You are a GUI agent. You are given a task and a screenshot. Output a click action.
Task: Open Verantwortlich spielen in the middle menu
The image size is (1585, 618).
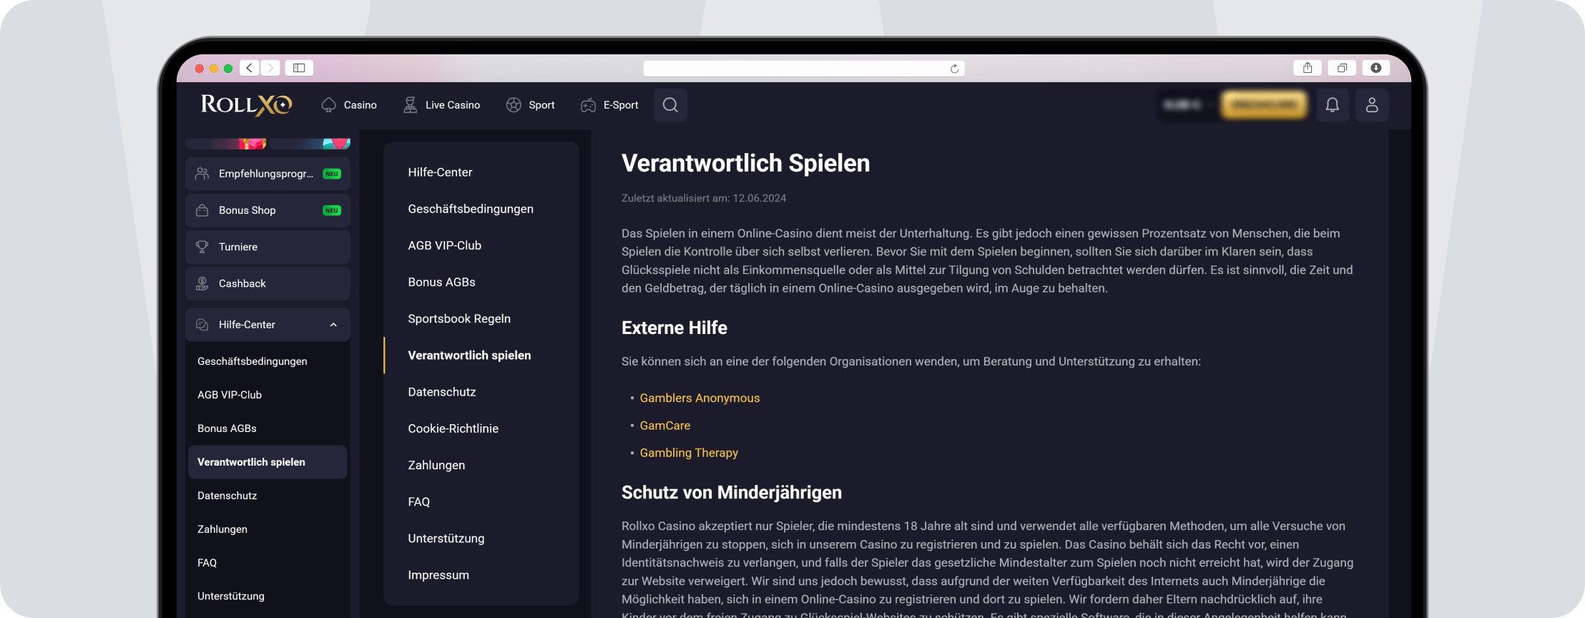pos(469,355)
